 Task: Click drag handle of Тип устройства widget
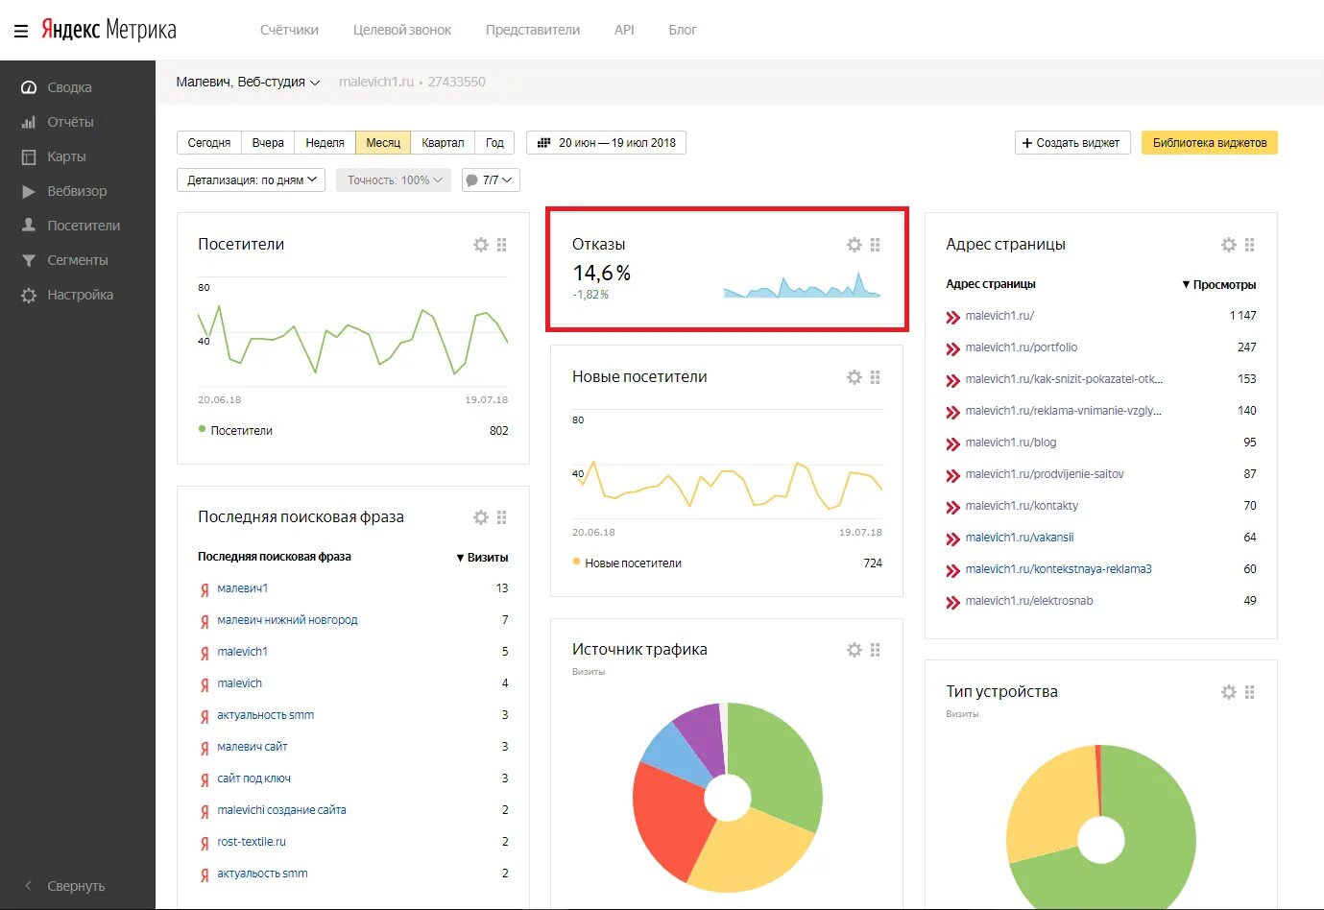1250,692
